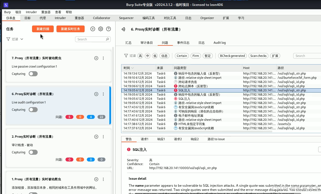
Task: Toggle Capturing switch for task 6
Action: (x=33, y=110)
